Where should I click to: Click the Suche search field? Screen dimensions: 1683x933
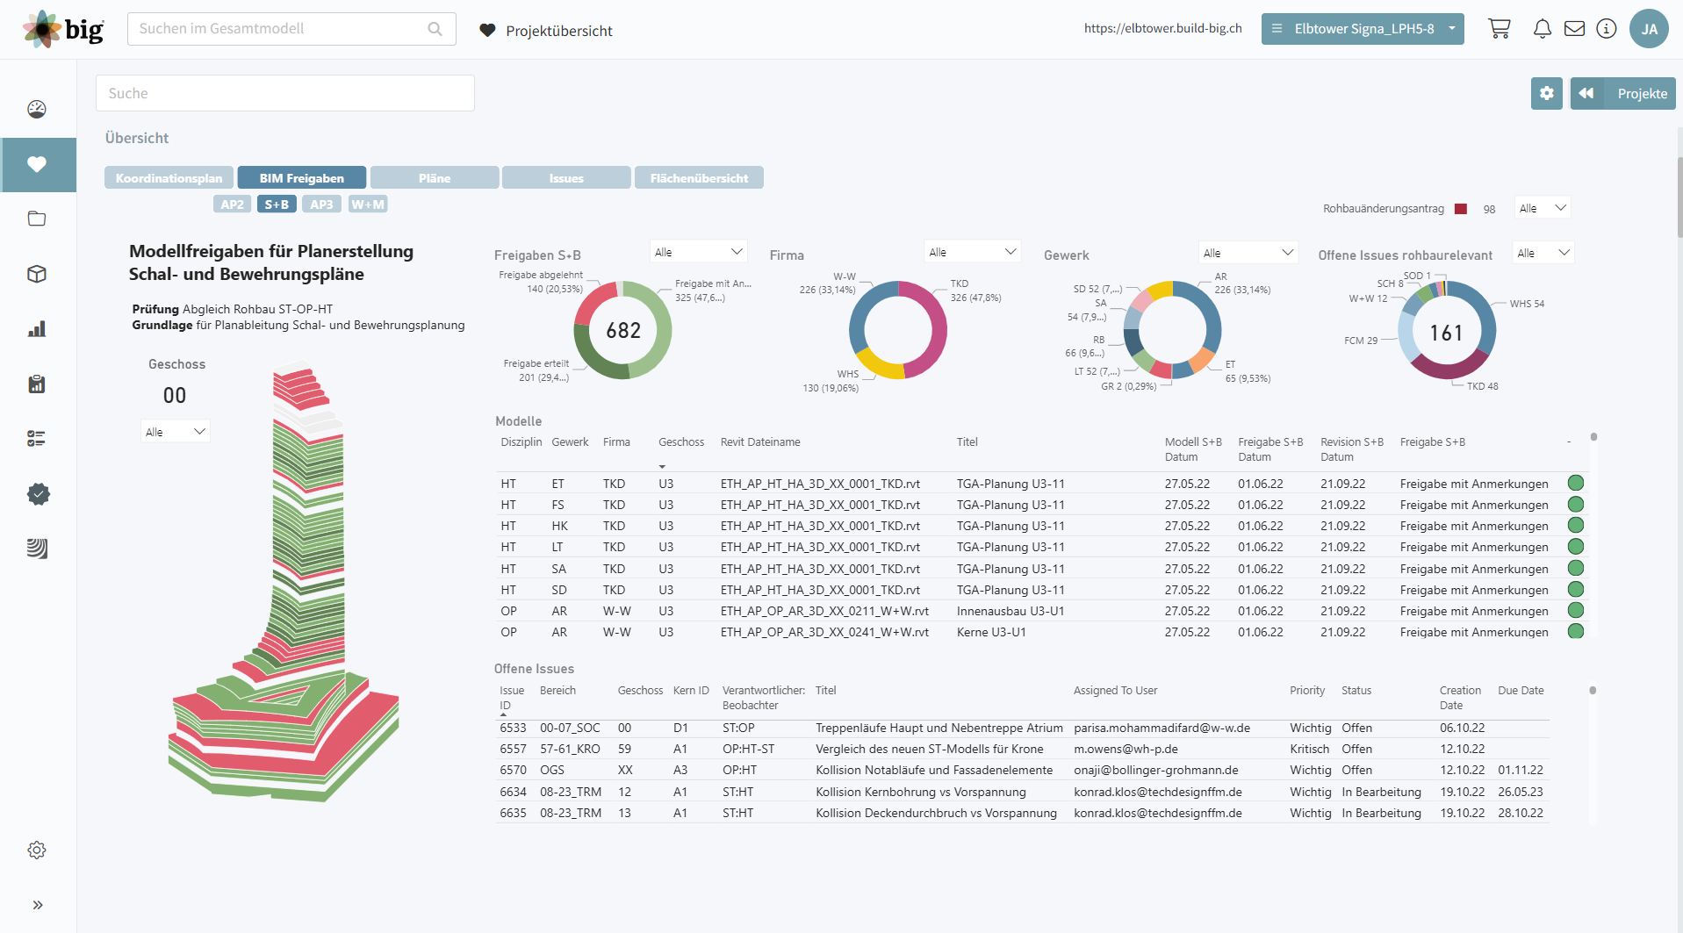coord(285,93)
